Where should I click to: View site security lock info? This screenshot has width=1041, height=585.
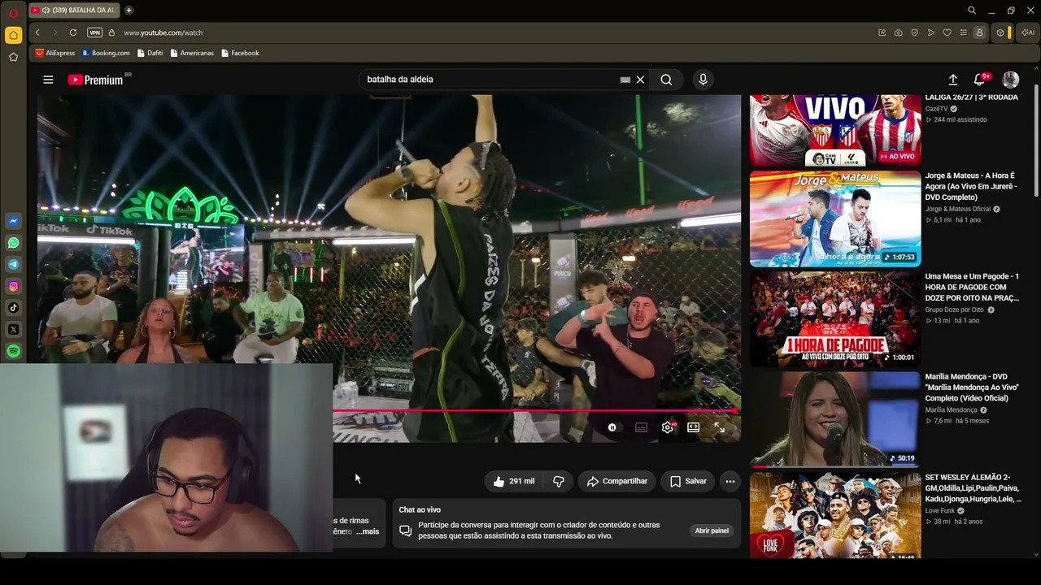pyautogui.click(x=112, y=32)
